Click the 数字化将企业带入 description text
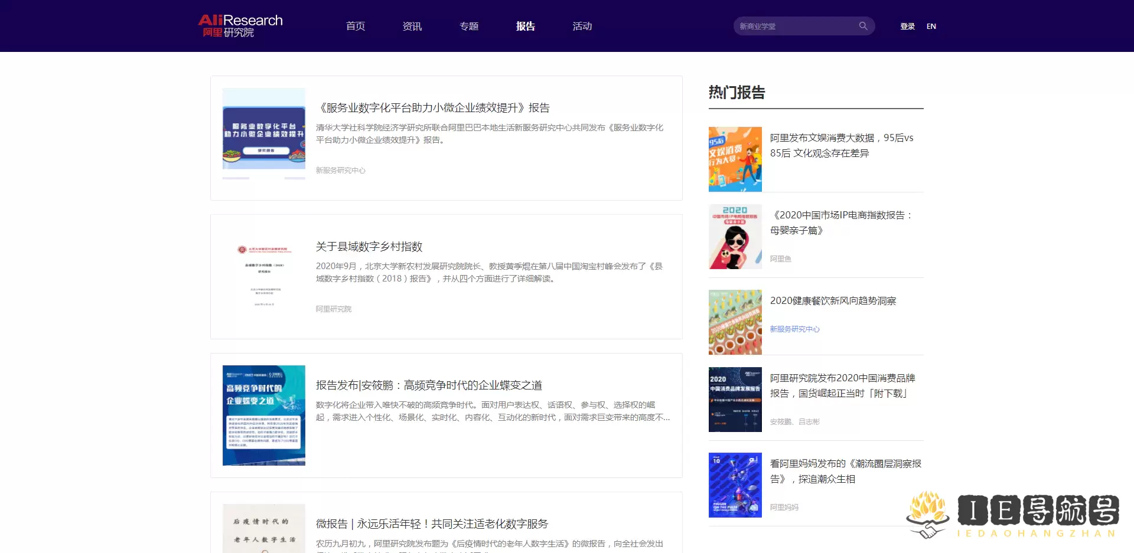The width and height of the screenshot is (1134, 553). pos(493,411)
